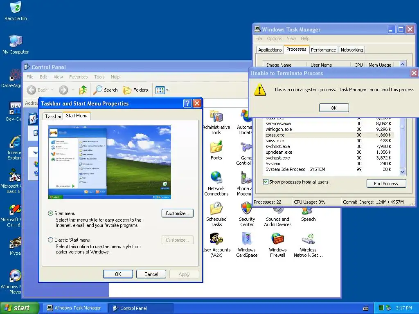Select uphclean.exe in process list
Viewport: 419px width, 314px height.
point(329,152)
